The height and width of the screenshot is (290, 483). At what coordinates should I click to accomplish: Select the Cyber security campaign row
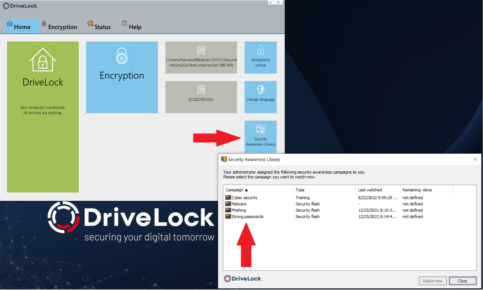(x=339, y=198)
